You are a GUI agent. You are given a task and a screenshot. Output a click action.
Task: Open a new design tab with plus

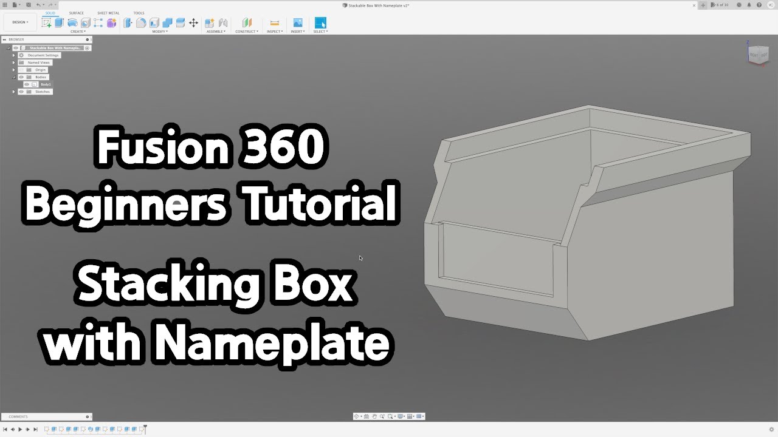[703, 5]
